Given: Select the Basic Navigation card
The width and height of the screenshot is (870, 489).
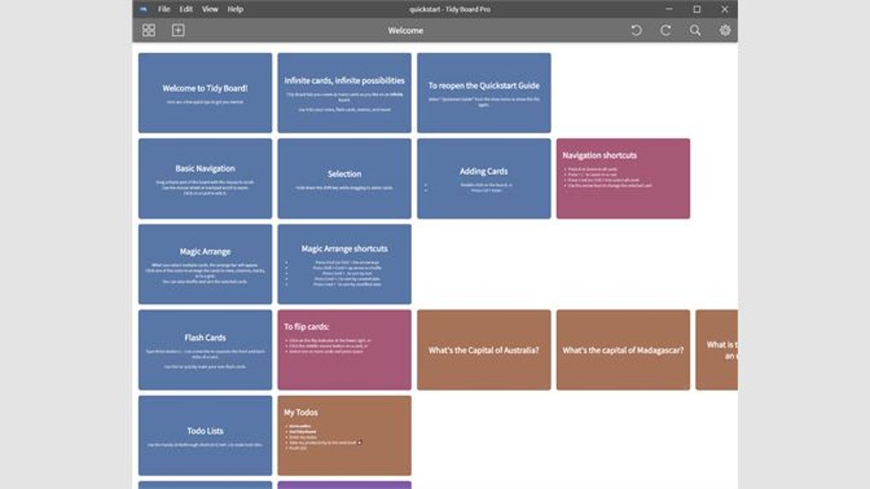Looking at the screenshot, I should click(206, 179).
